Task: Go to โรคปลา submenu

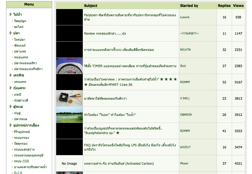Action: click(x=20, y=40)
